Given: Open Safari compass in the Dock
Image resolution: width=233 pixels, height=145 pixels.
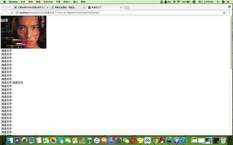Looking at the screenshot, I should pyautogui.click(x=184, y=140).
